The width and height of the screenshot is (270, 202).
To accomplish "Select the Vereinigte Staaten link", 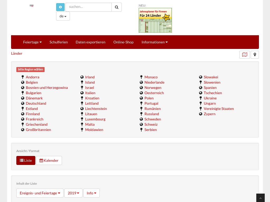I will (x=219, y=109).
